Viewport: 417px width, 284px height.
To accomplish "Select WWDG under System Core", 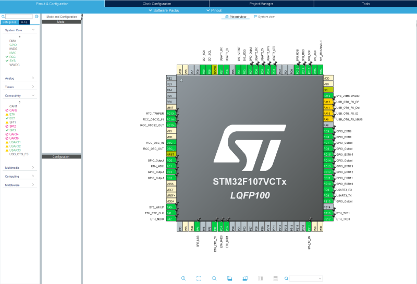I will pyautogui.click(x=15, y=65).
